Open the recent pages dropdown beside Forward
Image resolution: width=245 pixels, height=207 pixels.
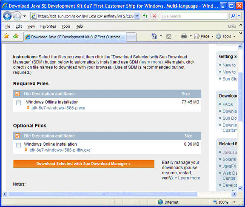(25, 16)
